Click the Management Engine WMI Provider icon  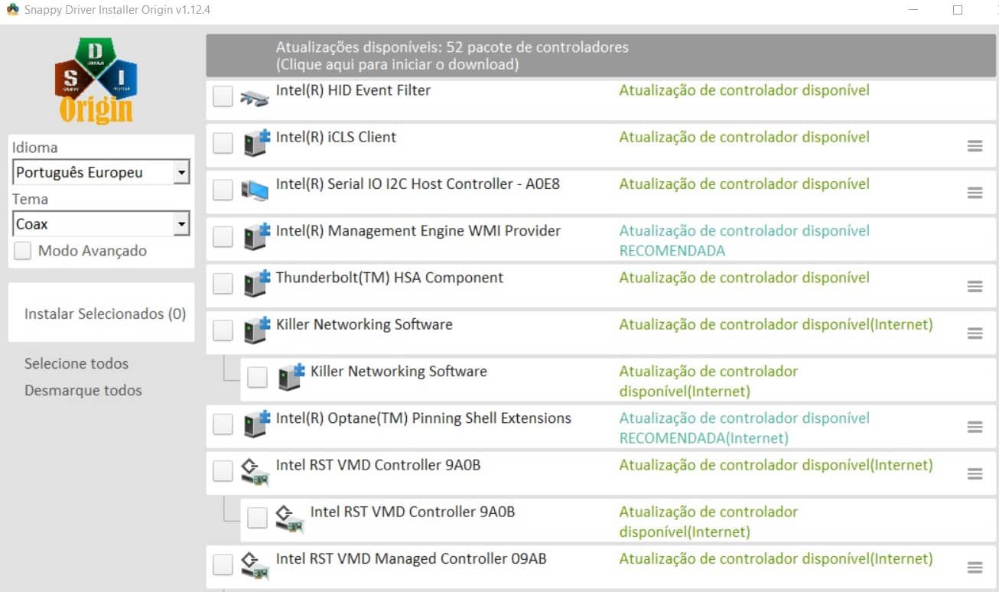click(x=256, y=237)
